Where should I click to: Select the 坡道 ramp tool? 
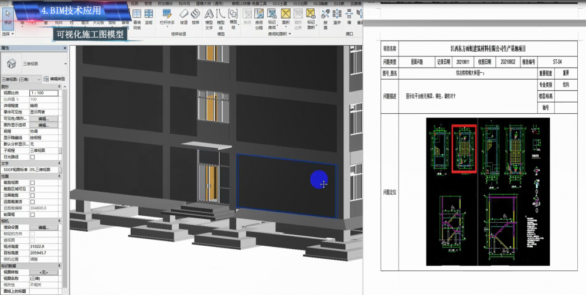(184, 15)
